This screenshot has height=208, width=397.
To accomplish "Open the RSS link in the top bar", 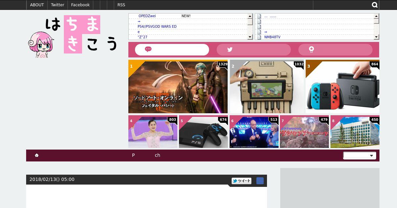I will click(121, 5).
